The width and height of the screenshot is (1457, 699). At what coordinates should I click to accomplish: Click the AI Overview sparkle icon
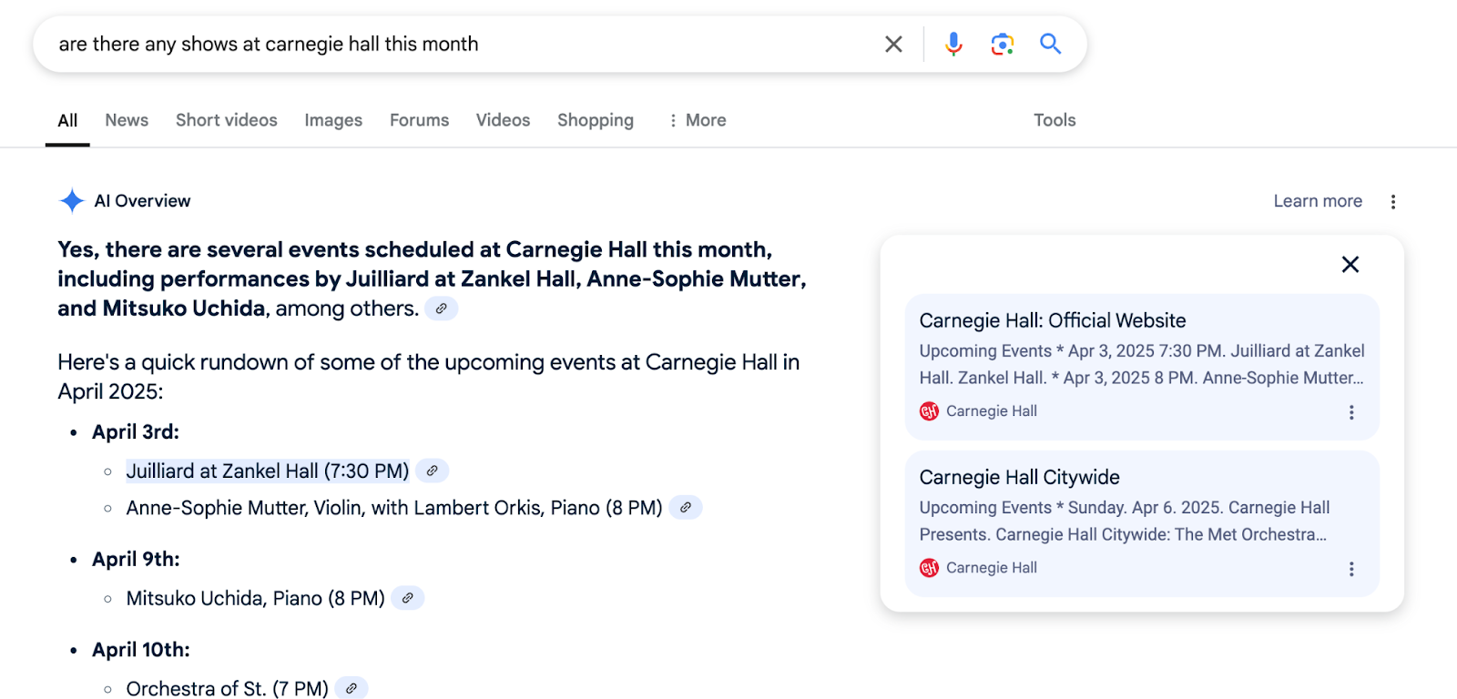(x=72, y=201)
